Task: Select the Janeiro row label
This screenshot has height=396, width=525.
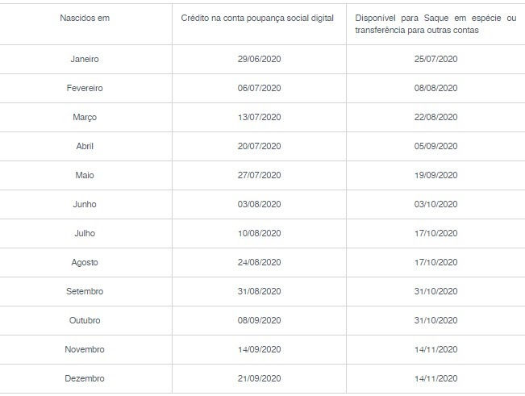Action: click(x=85, y=59)
